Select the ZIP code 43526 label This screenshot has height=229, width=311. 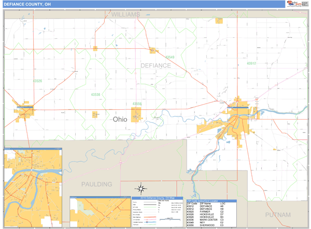point(37,81)
